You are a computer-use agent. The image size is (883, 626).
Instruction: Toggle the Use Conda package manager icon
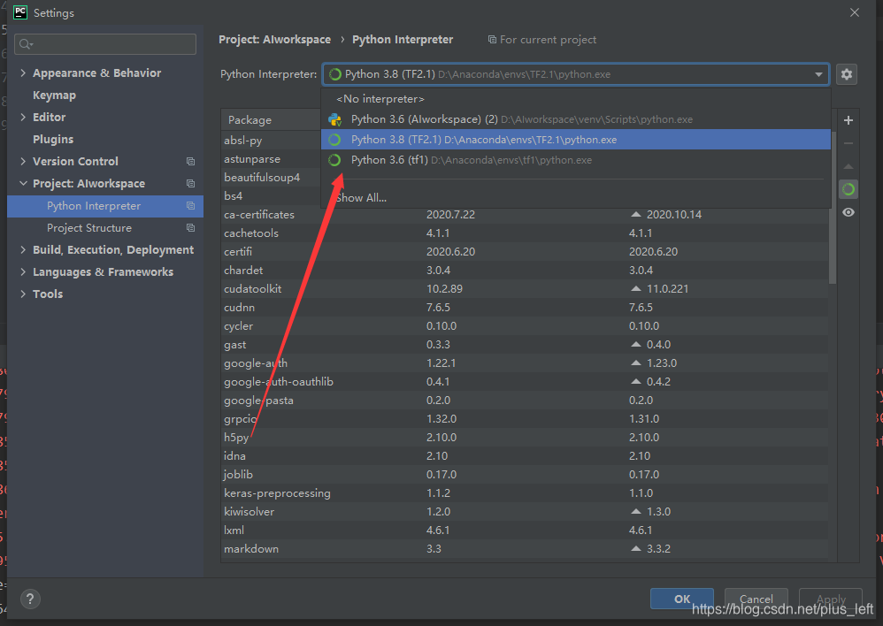tap(848, 190)
